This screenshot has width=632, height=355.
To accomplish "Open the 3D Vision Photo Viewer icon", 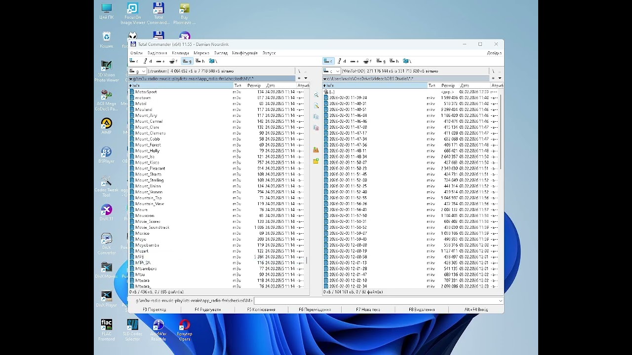I will 107,71.
